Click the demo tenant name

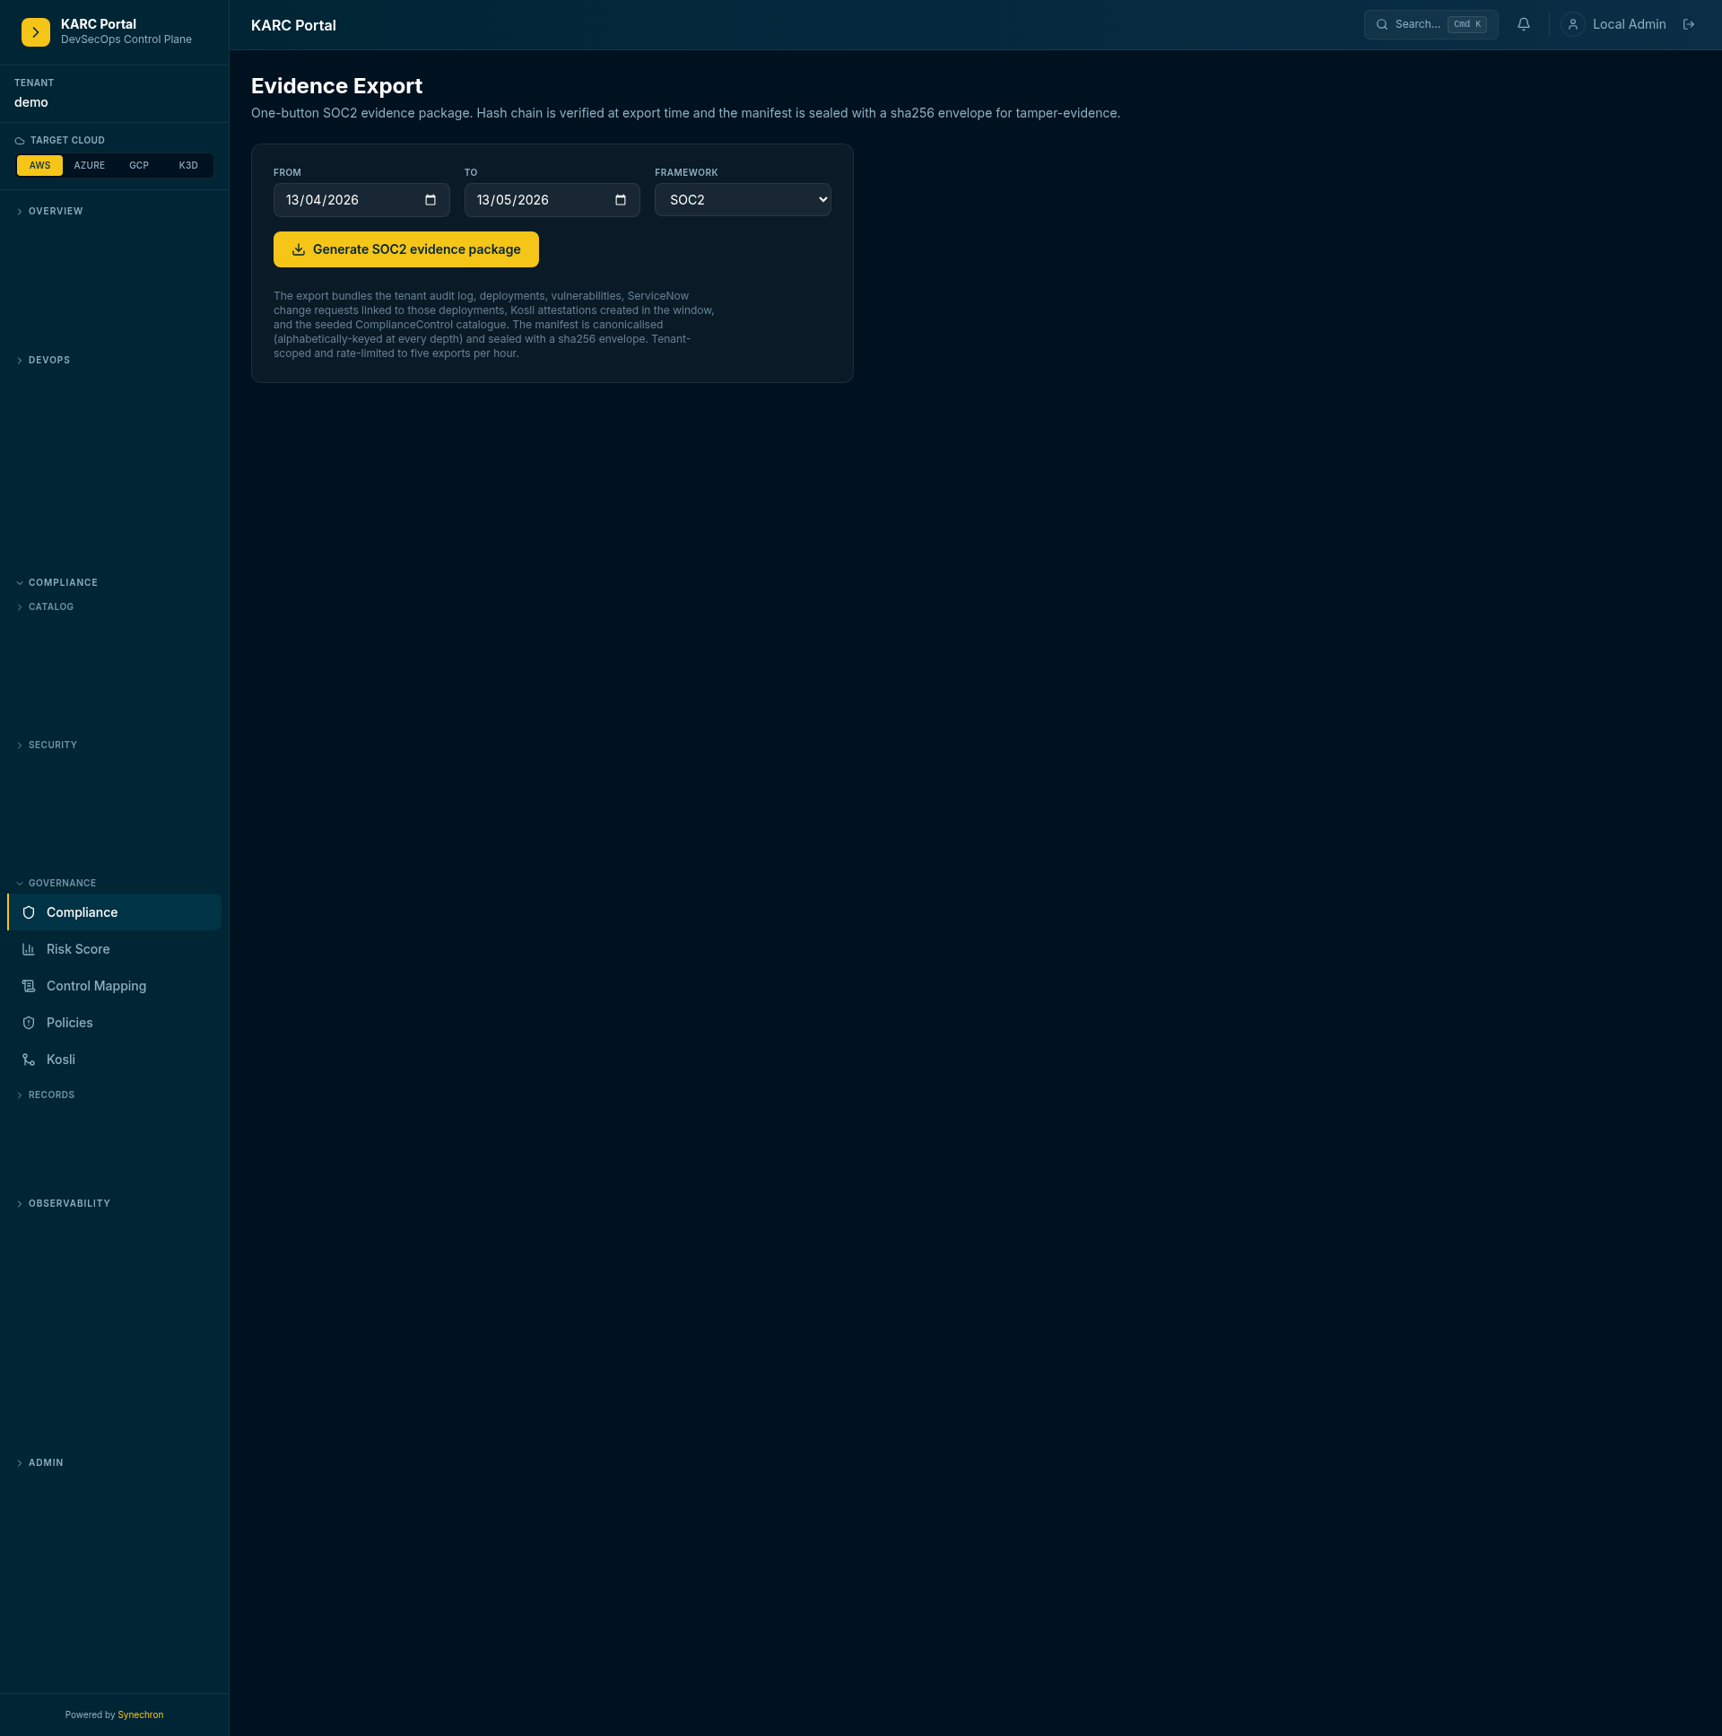click(31, 102)
